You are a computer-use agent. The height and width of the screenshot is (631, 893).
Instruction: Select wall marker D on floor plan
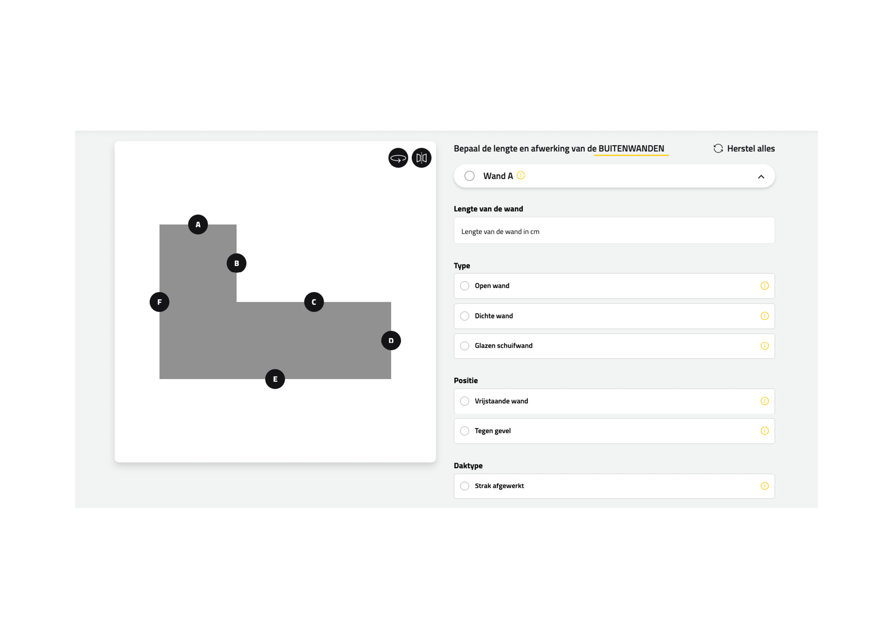(390, 340)
